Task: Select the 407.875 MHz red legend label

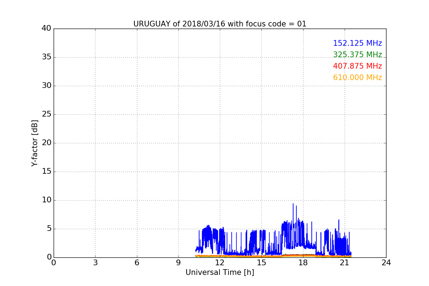Action: [x=357, y=66]
